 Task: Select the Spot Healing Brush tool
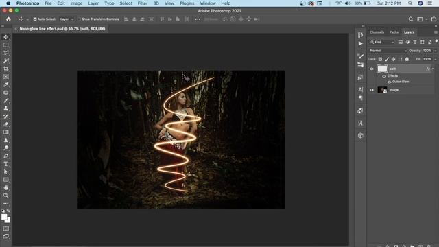coord(6,93)
